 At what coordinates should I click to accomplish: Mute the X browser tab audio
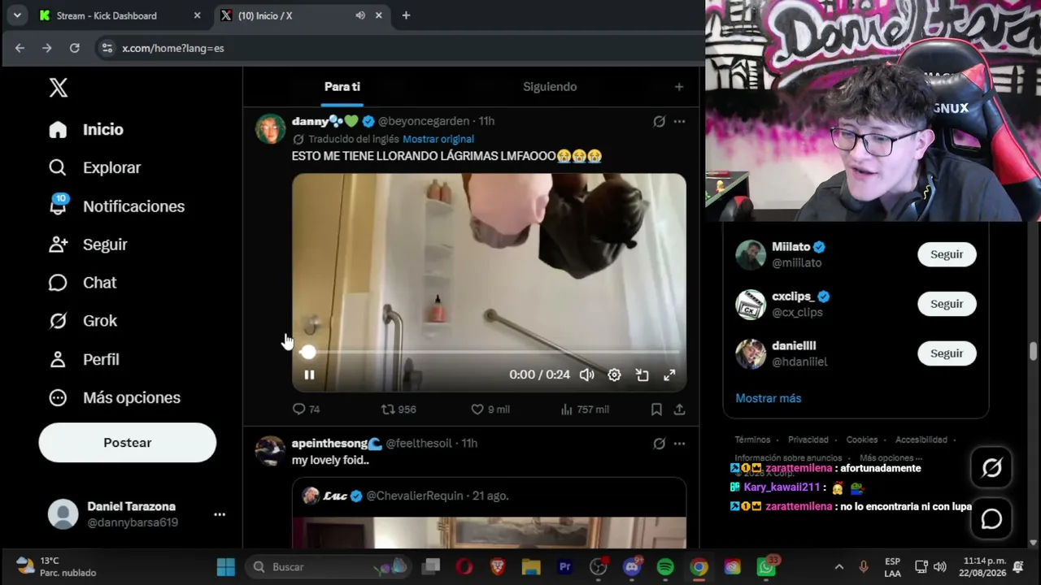360,15
